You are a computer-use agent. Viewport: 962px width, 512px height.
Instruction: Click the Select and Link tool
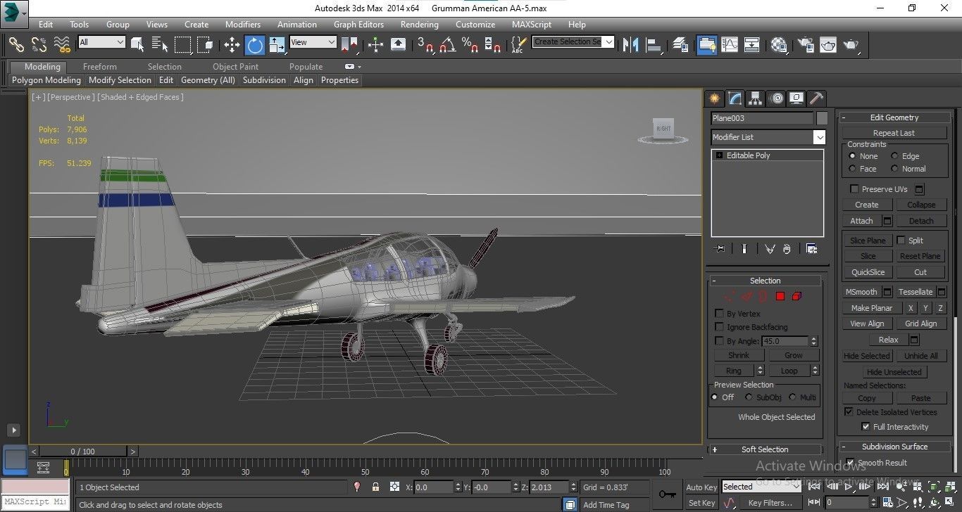[16, 44]
